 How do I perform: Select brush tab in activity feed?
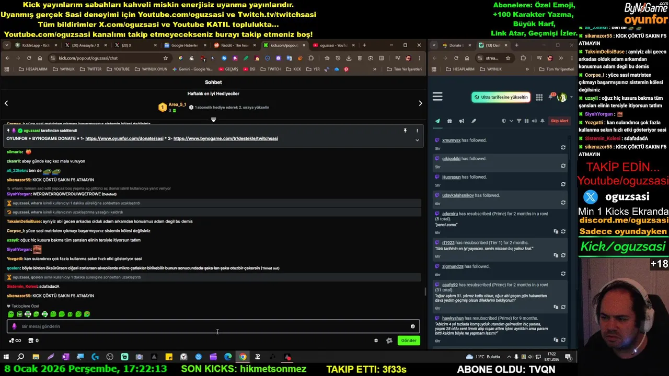click(x=474, y=121)
